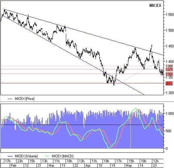Click the 1 400 price axis label
Viewport: 174px width, 168px height.
(x=169, y=61)
